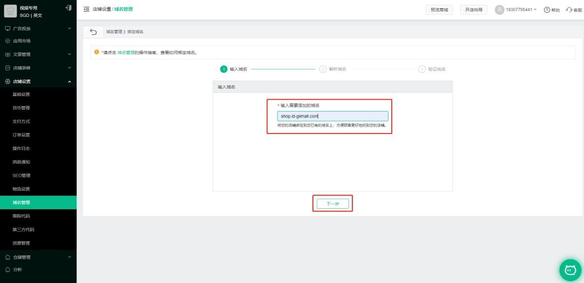The width and height of the screenshot is (584, 283).
Task: Expand the 广告投放 menu
Action: click(38, 28)
